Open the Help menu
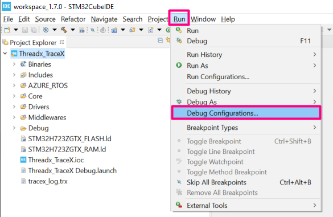Screen dimensions: 333x217 228,19
